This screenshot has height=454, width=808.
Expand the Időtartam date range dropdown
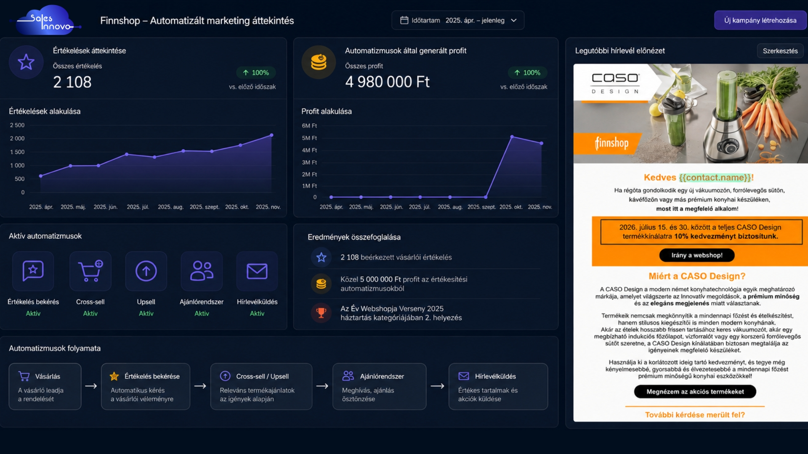458,20
